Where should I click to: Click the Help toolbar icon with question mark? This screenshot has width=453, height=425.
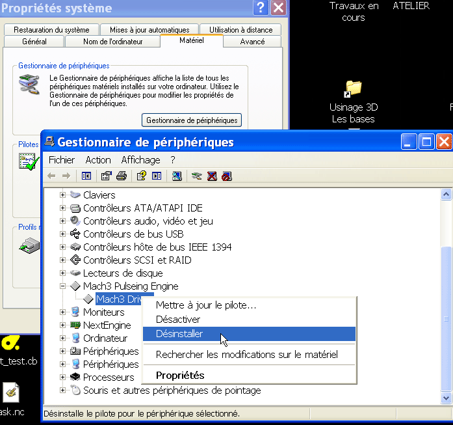pos(142,176)
